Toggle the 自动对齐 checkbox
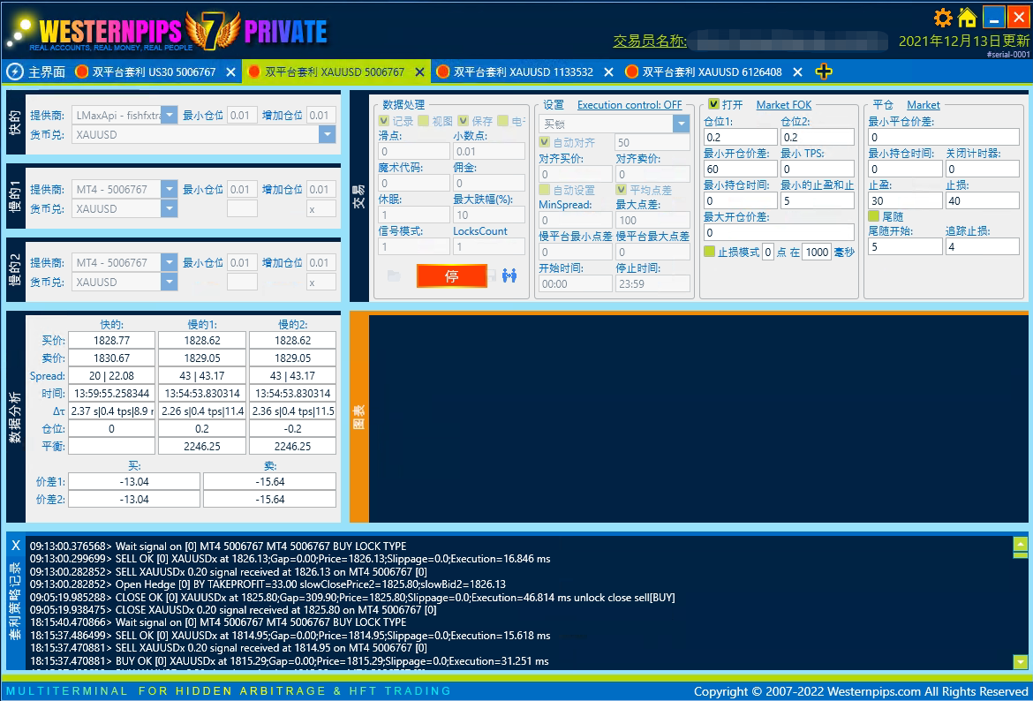This screenshot has width=1033, height=701. click(544, 141)
